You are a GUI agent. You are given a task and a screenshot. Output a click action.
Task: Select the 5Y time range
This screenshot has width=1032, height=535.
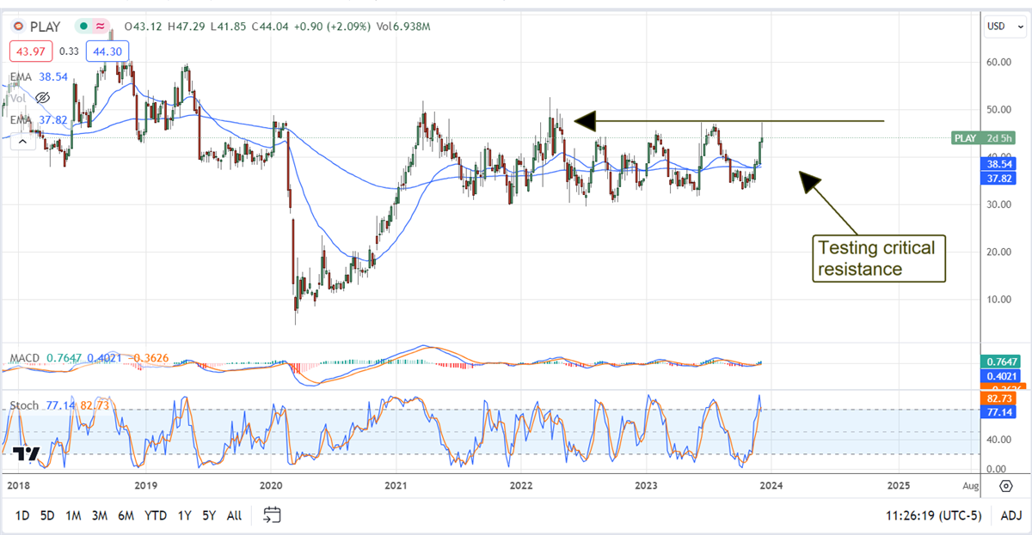pyautogui.click(x=209, y=515)
